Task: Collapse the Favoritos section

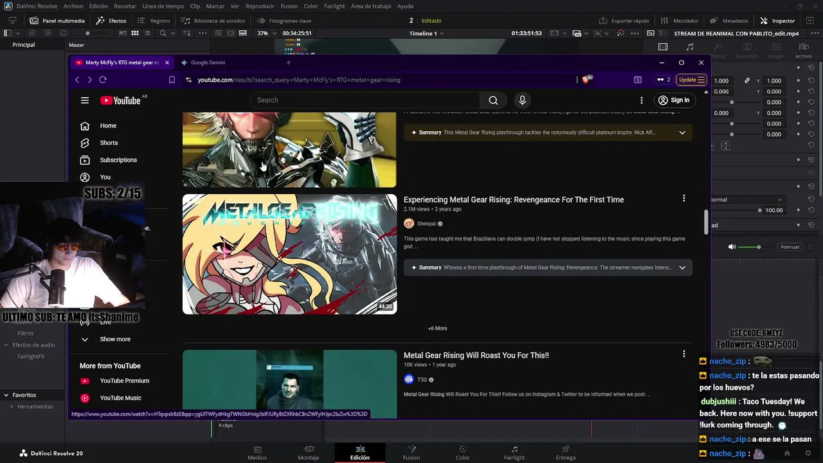Action: (x=6, y=395)
